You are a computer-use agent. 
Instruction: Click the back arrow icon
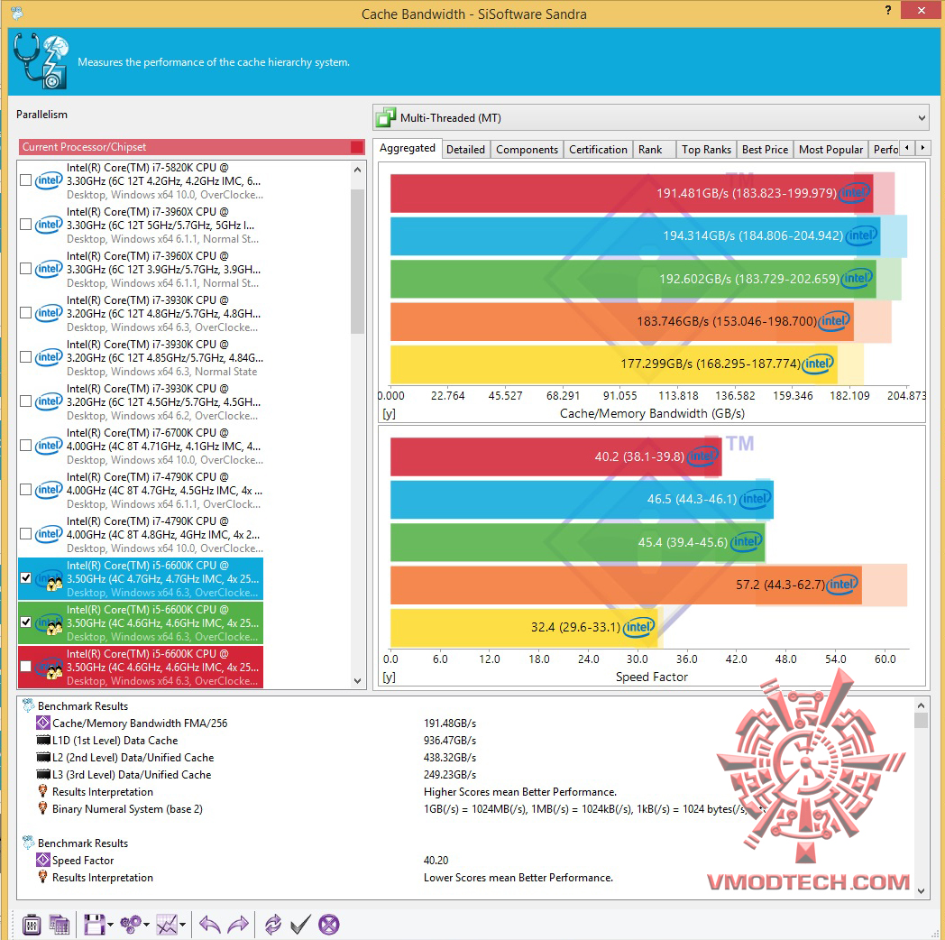click(210, 924)
